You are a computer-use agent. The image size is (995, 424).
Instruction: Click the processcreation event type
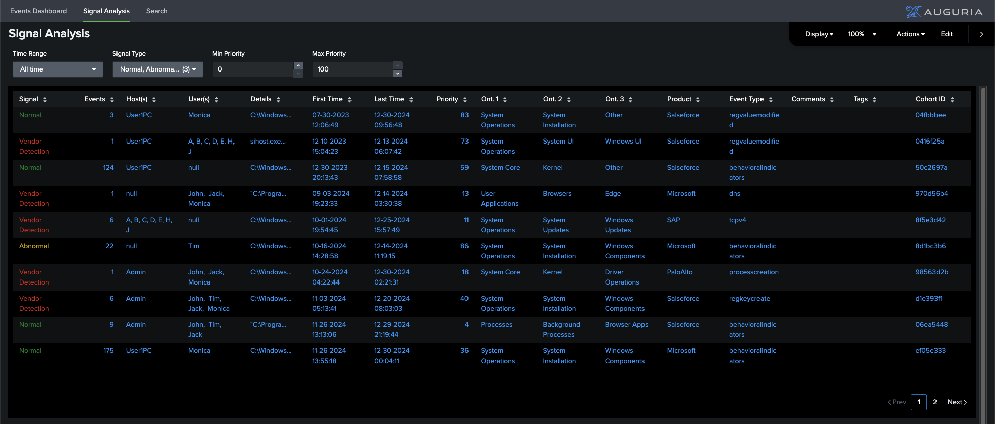pyautogui.click(x=754, y=272)
